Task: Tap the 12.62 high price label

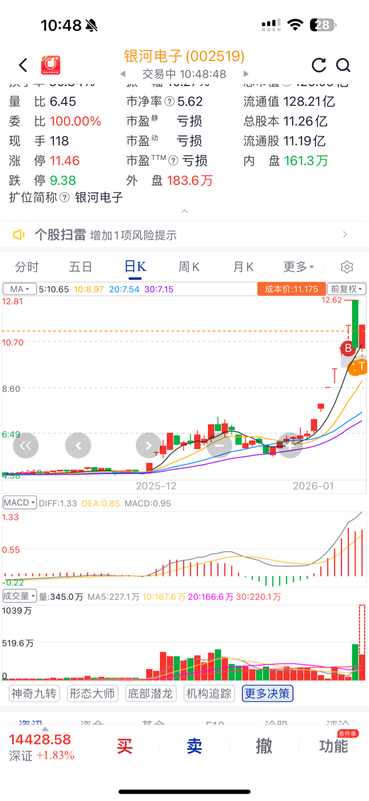Action: click(332, 300)
